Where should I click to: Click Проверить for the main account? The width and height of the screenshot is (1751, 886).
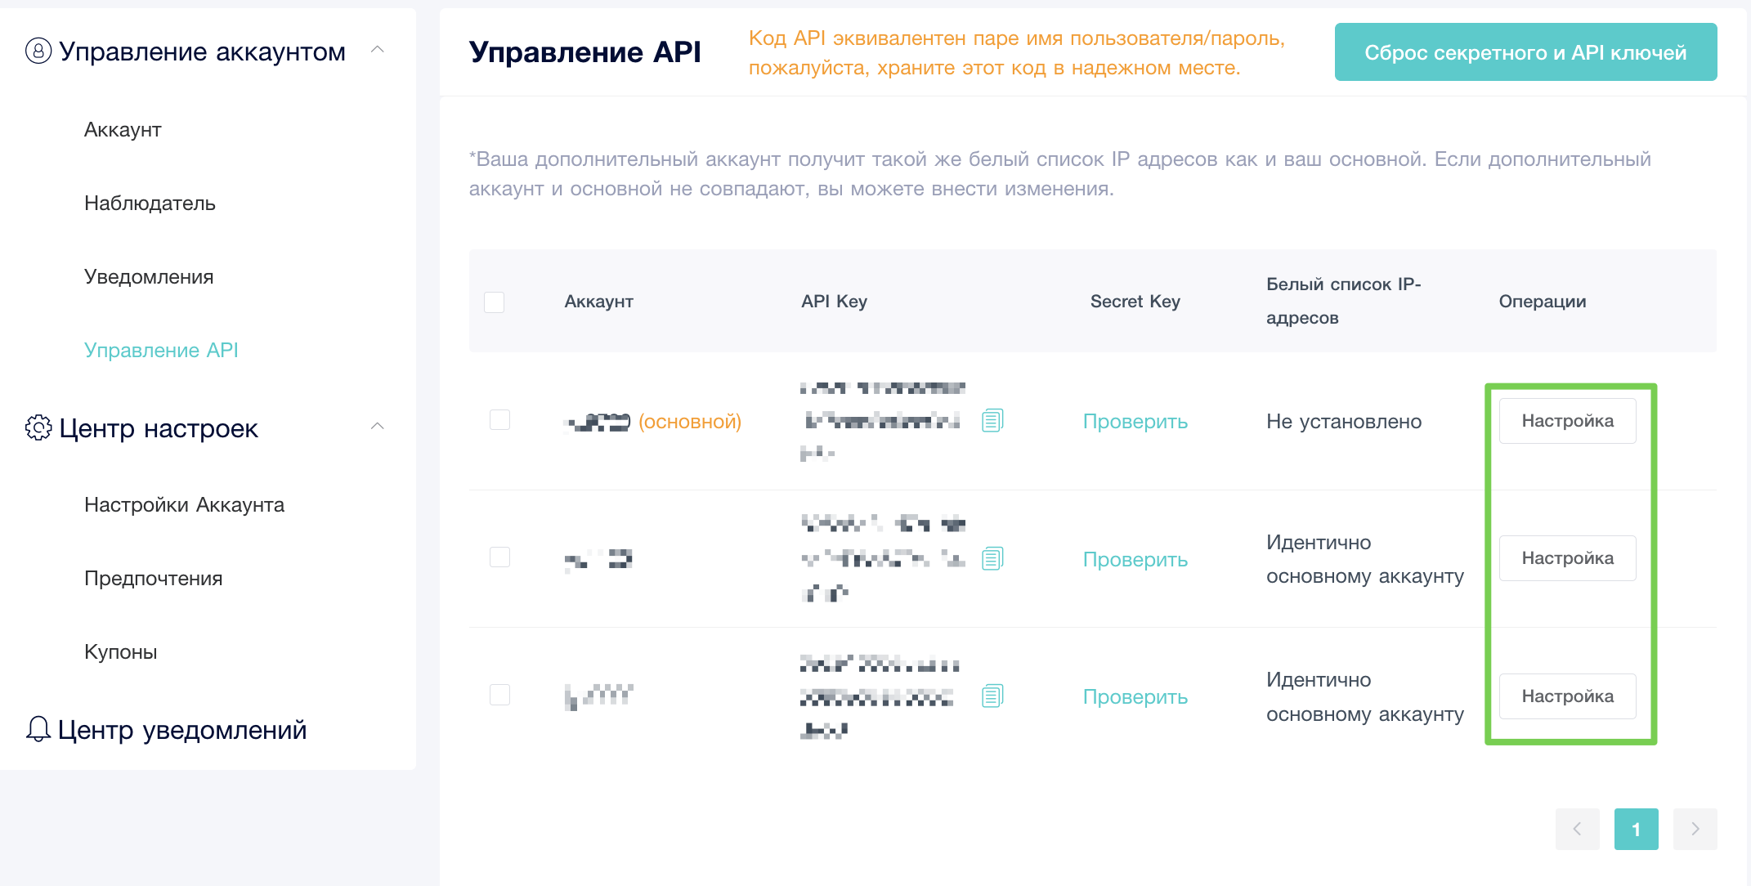(x=1135, y=422)
